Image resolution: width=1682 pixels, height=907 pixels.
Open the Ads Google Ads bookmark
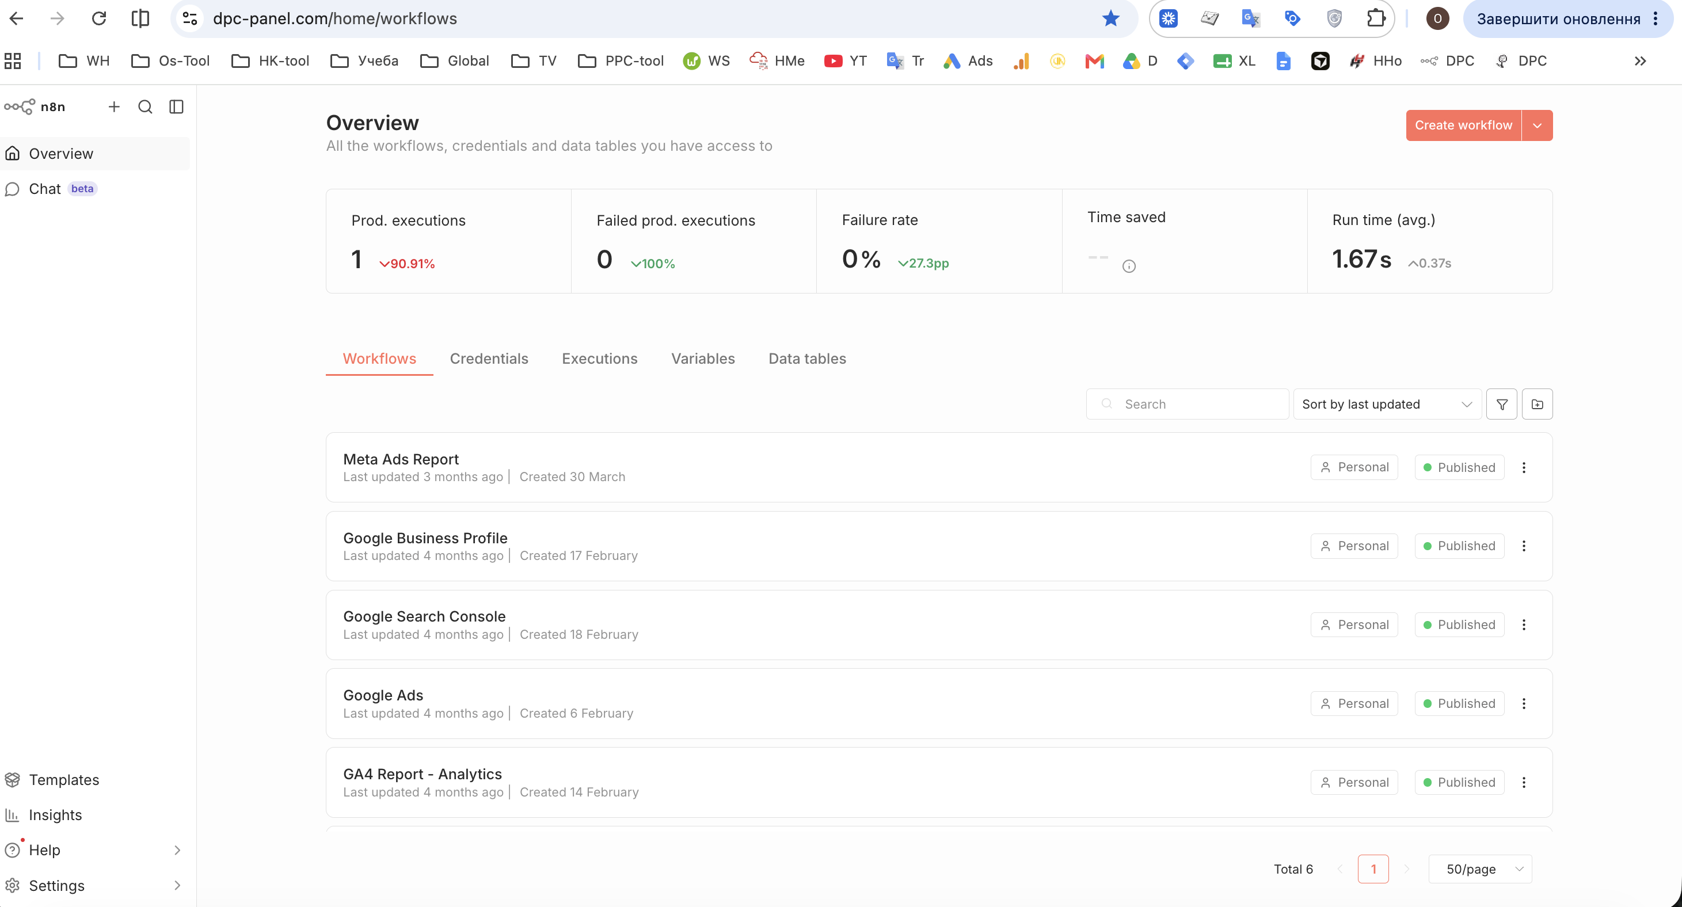[968, 61]
